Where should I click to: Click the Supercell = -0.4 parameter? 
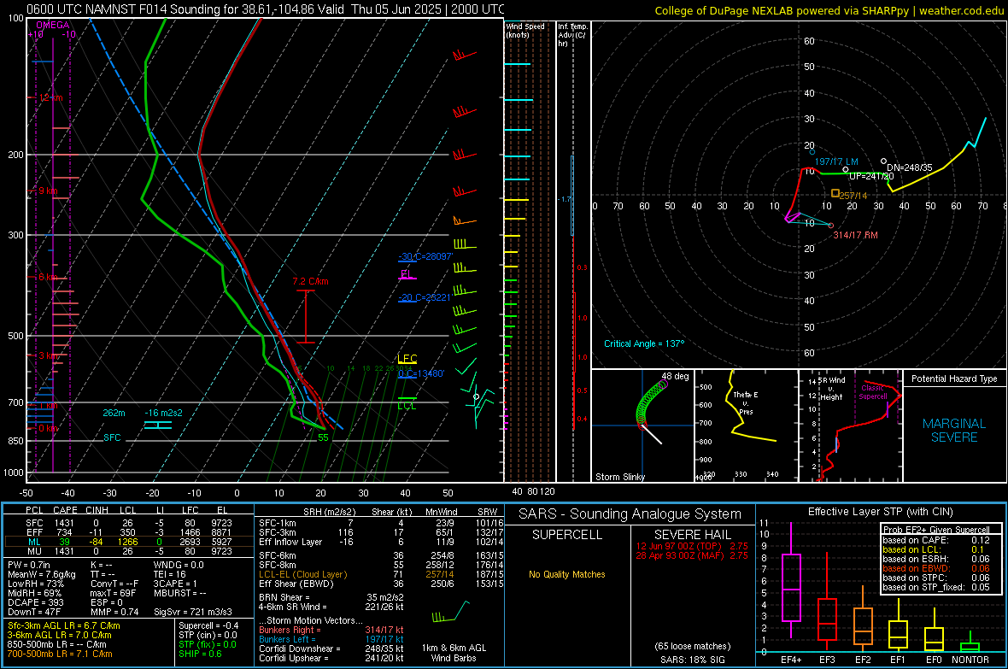(209, 625)
